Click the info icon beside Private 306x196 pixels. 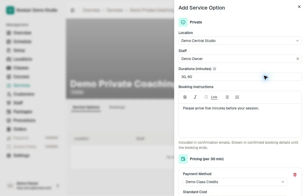point(183,22)
